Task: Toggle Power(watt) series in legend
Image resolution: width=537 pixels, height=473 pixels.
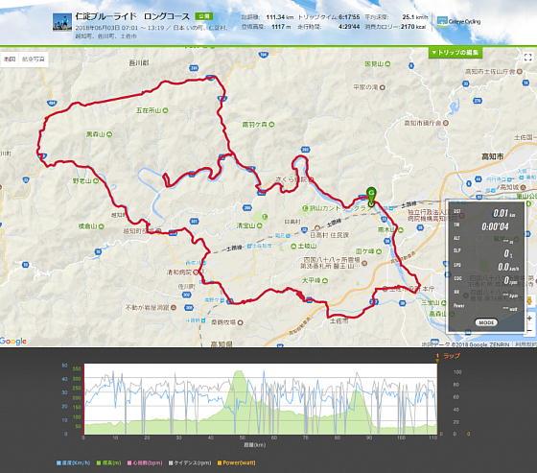Action: (x=236, y=462)
